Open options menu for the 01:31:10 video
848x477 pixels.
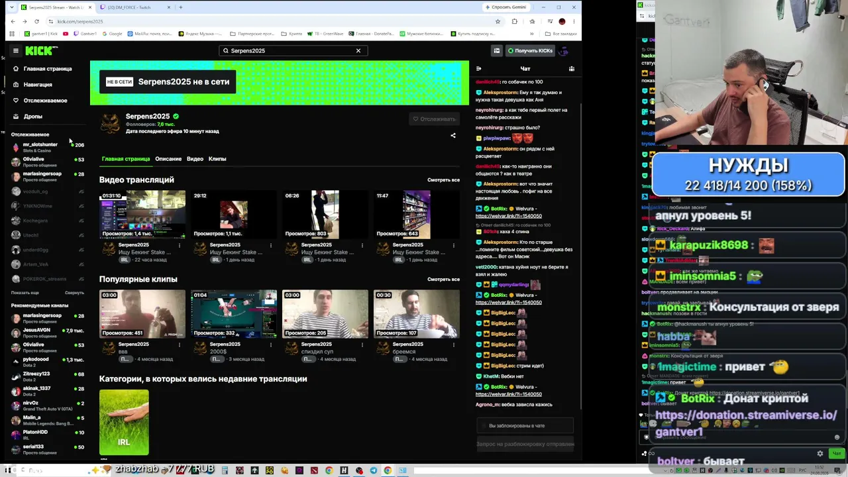click(x=179, y=246)
